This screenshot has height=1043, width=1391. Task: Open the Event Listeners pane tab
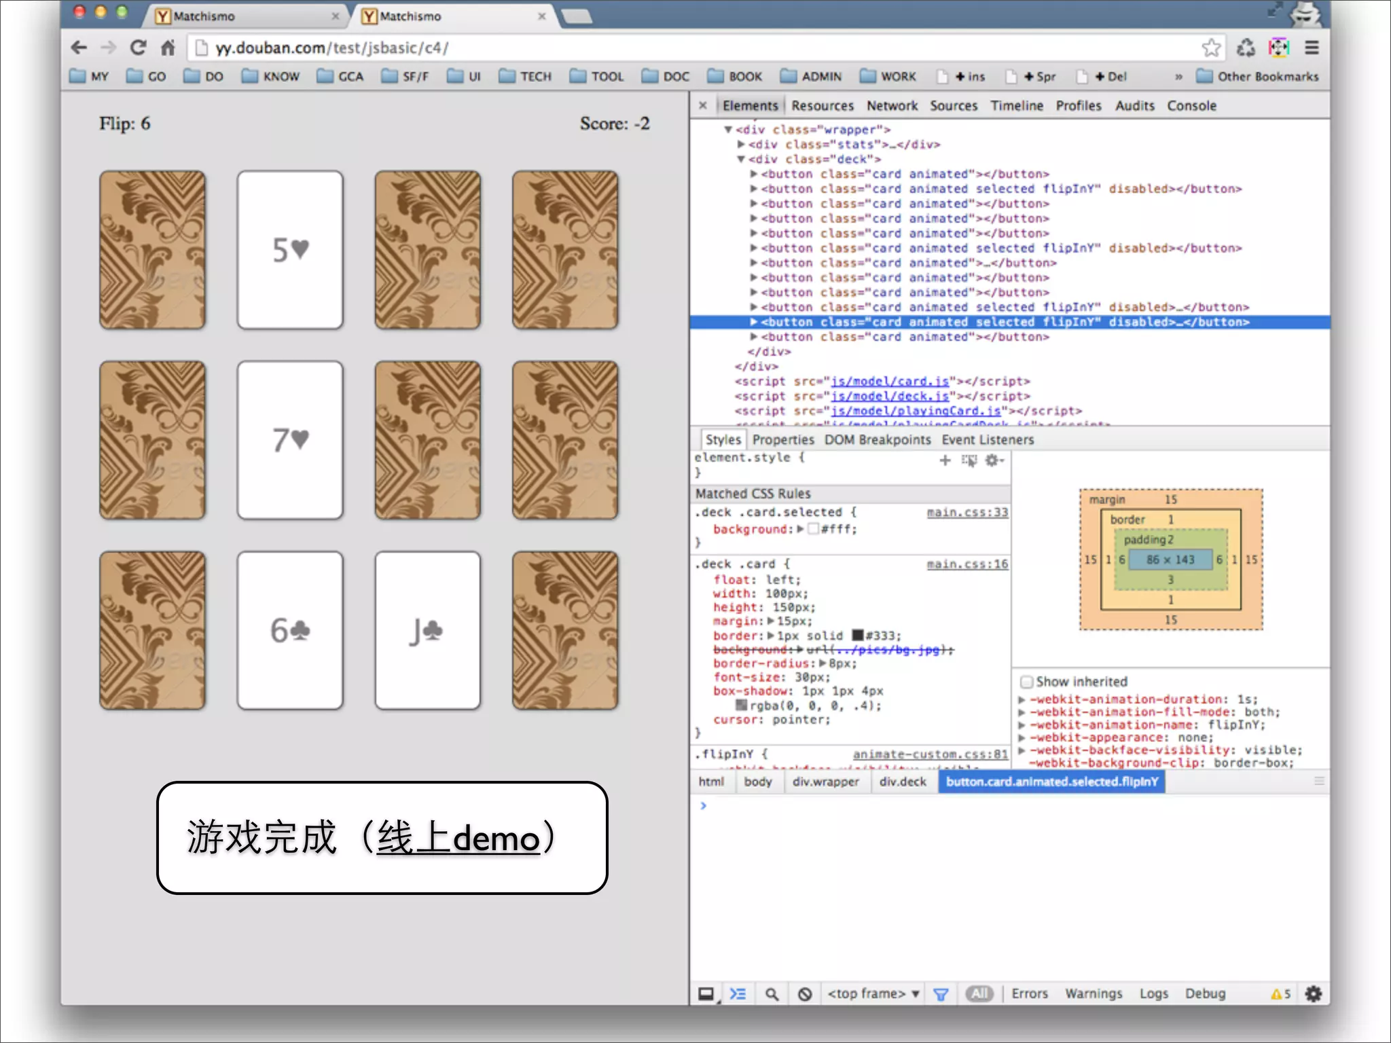988,440
